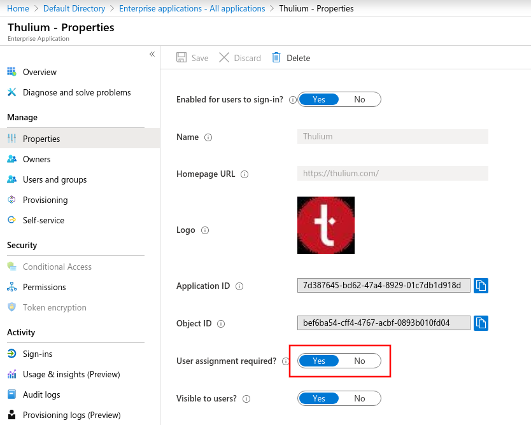Go to Enterprise applications - All applications breadcrumb

click(x=192, y=8)
